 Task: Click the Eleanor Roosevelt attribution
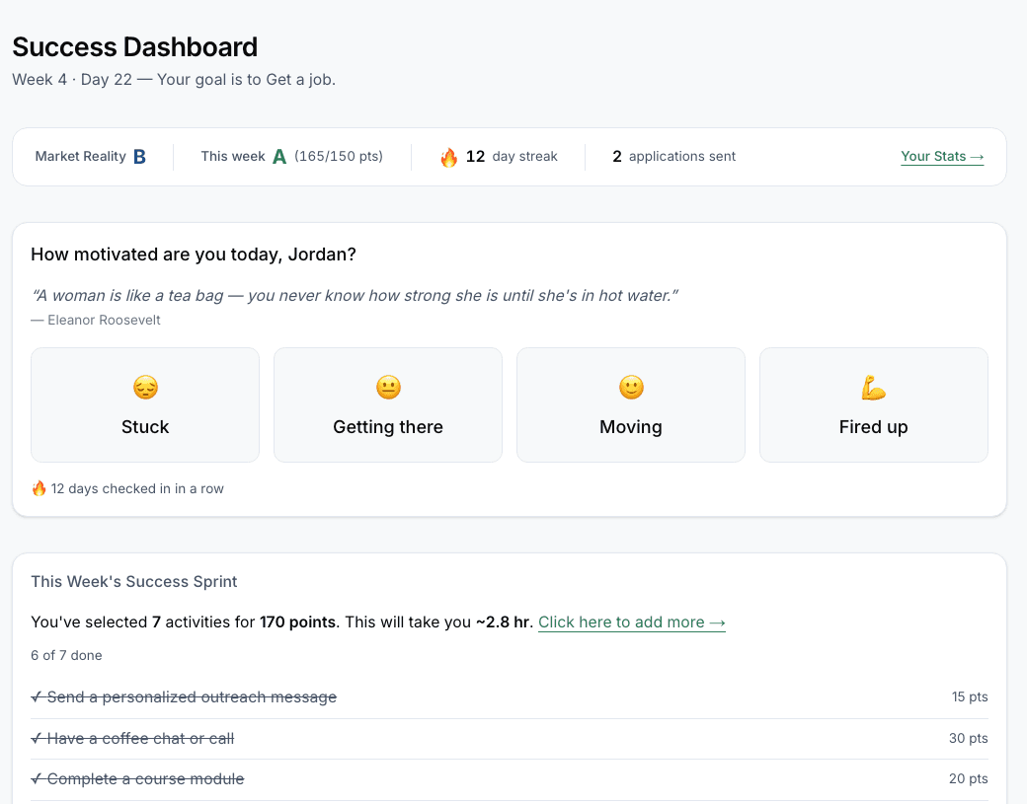[x=96, y=320]
